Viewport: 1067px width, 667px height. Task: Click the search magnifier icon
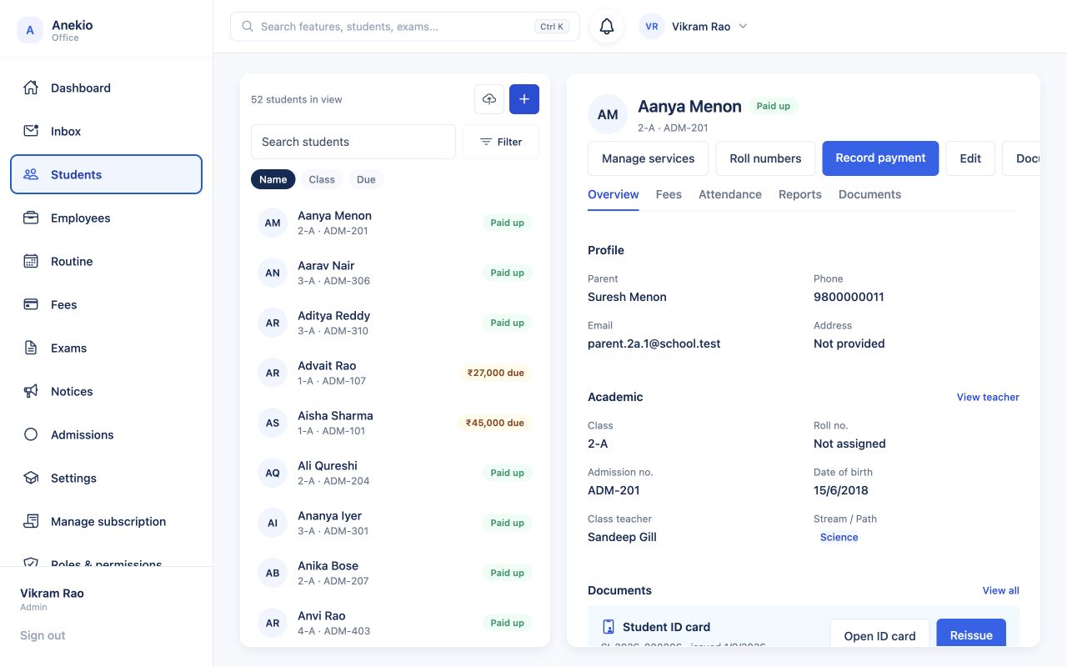tap(248, 27)
